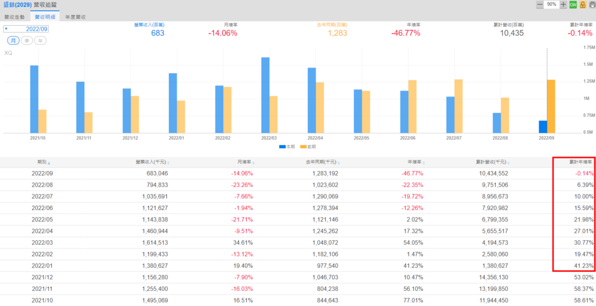This screenshot has width=596, height=306.
Task: Click the blue 2022/04 current-period bar
Action: (312, 101)
